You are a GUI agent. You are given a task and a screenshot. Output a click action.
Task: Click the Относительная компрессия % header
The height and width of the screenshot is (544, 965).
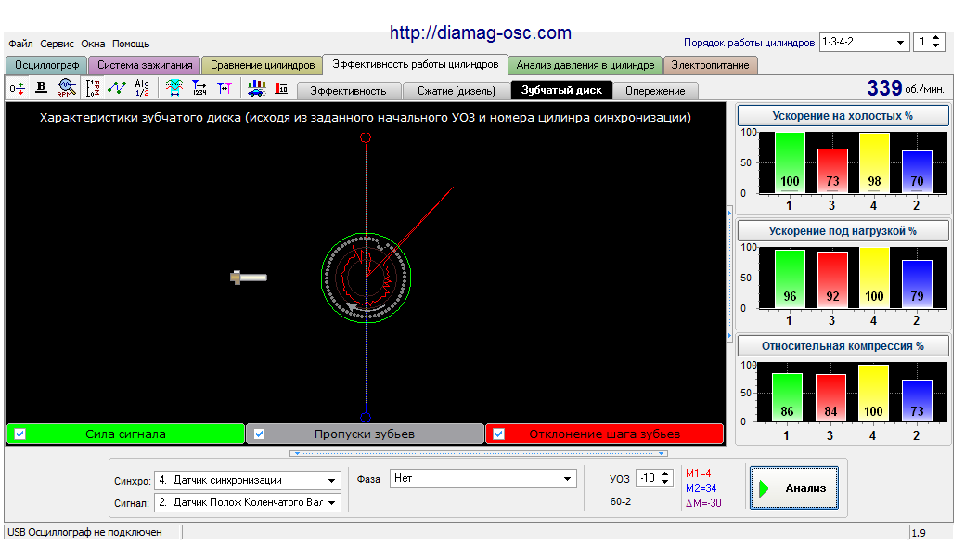pos(843,346)
